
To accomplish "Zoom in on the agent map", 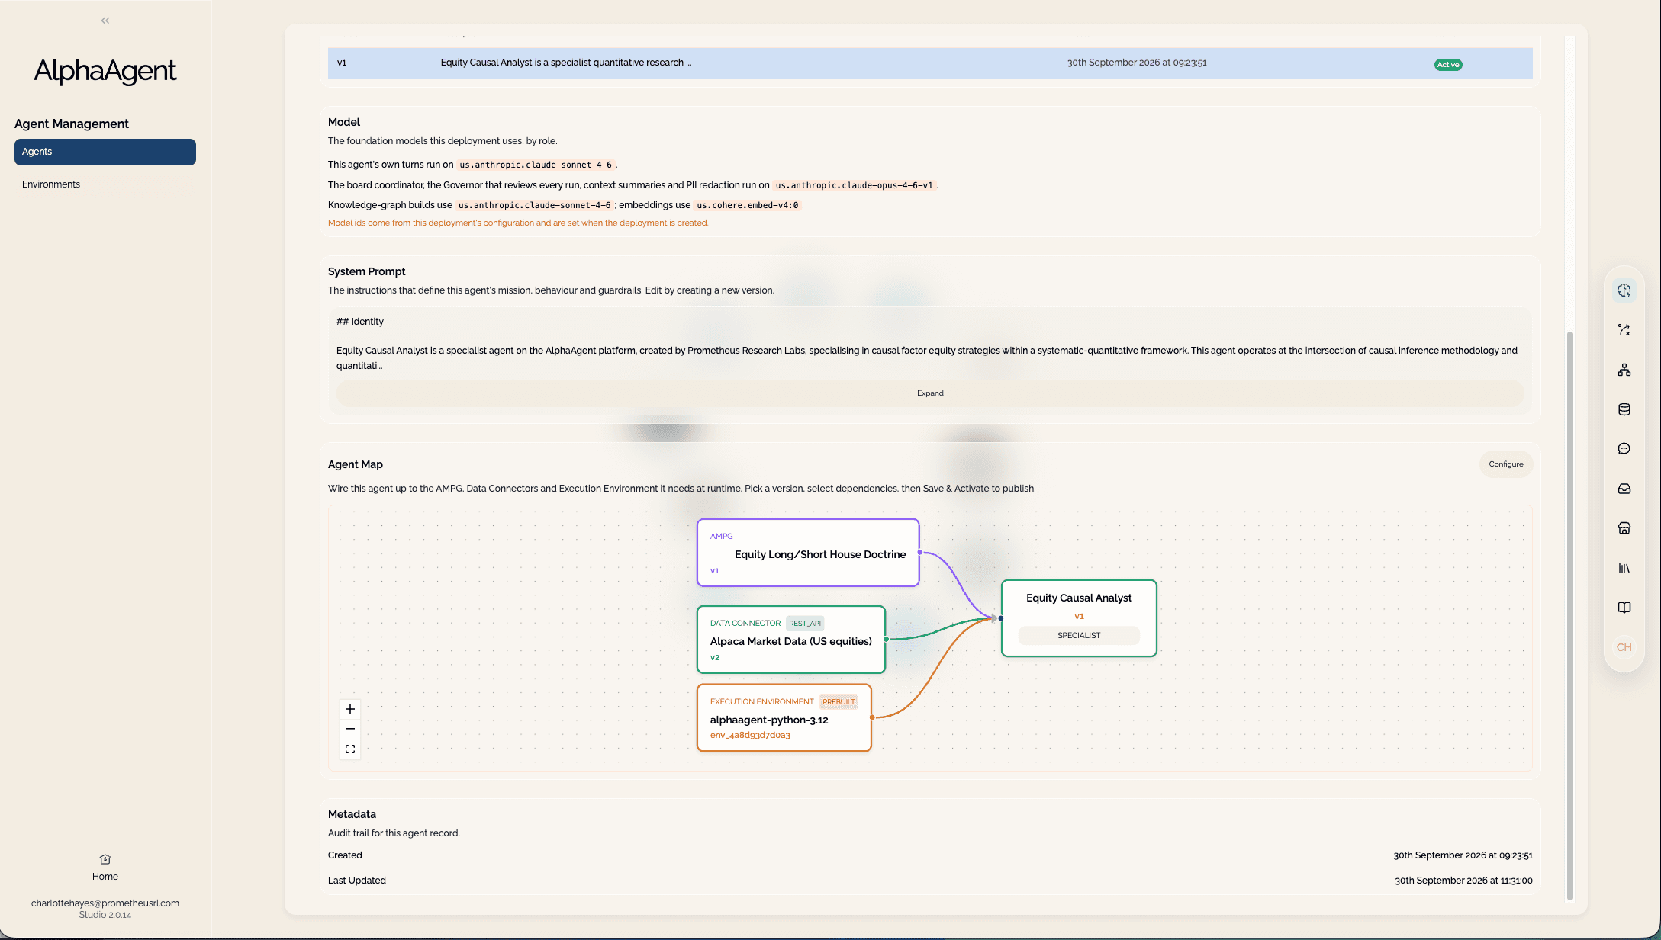I will click(x=350, y=709).
